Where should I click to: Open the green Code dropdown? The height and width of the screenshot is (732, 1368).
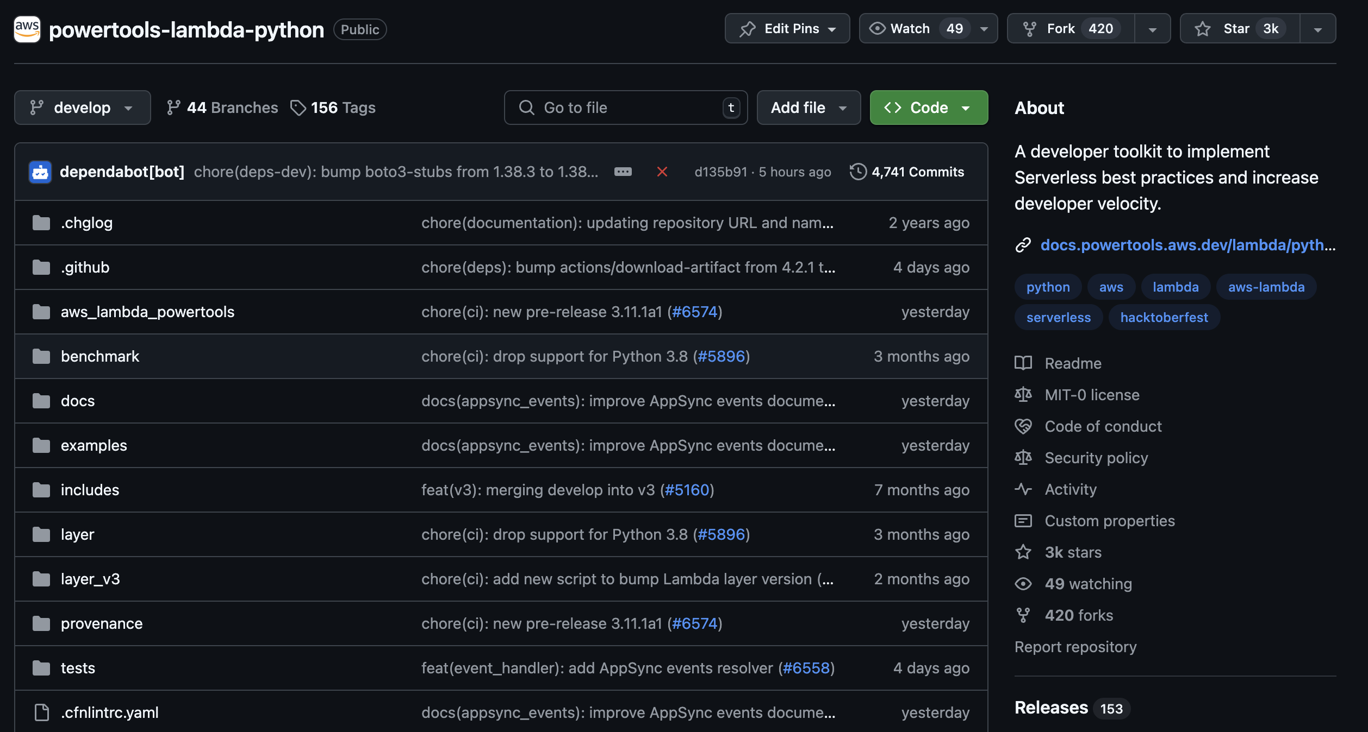[929, 108]
